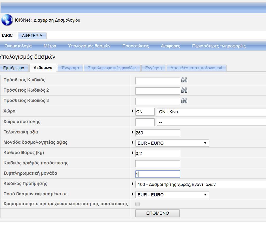Open binoculars lookup for Πρόσθετος Κωδικός 3
The width and height of the screenshot is (266, 229).
pos(184,100)
